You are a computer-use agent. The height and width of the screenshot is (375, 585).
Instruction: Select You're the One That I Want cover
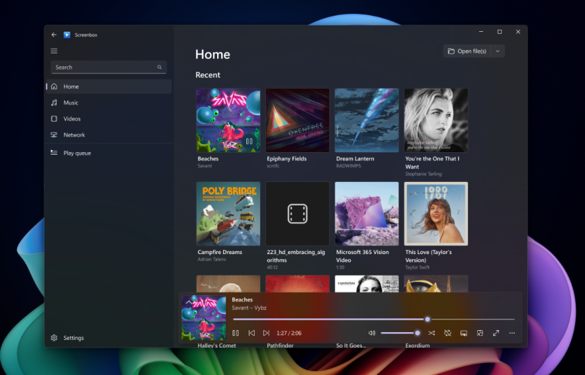click(436, 120)
